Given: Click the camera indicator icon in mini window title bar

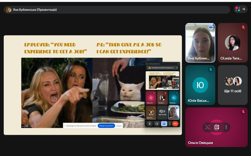Looking at the screenshot, I should point(178,64).
